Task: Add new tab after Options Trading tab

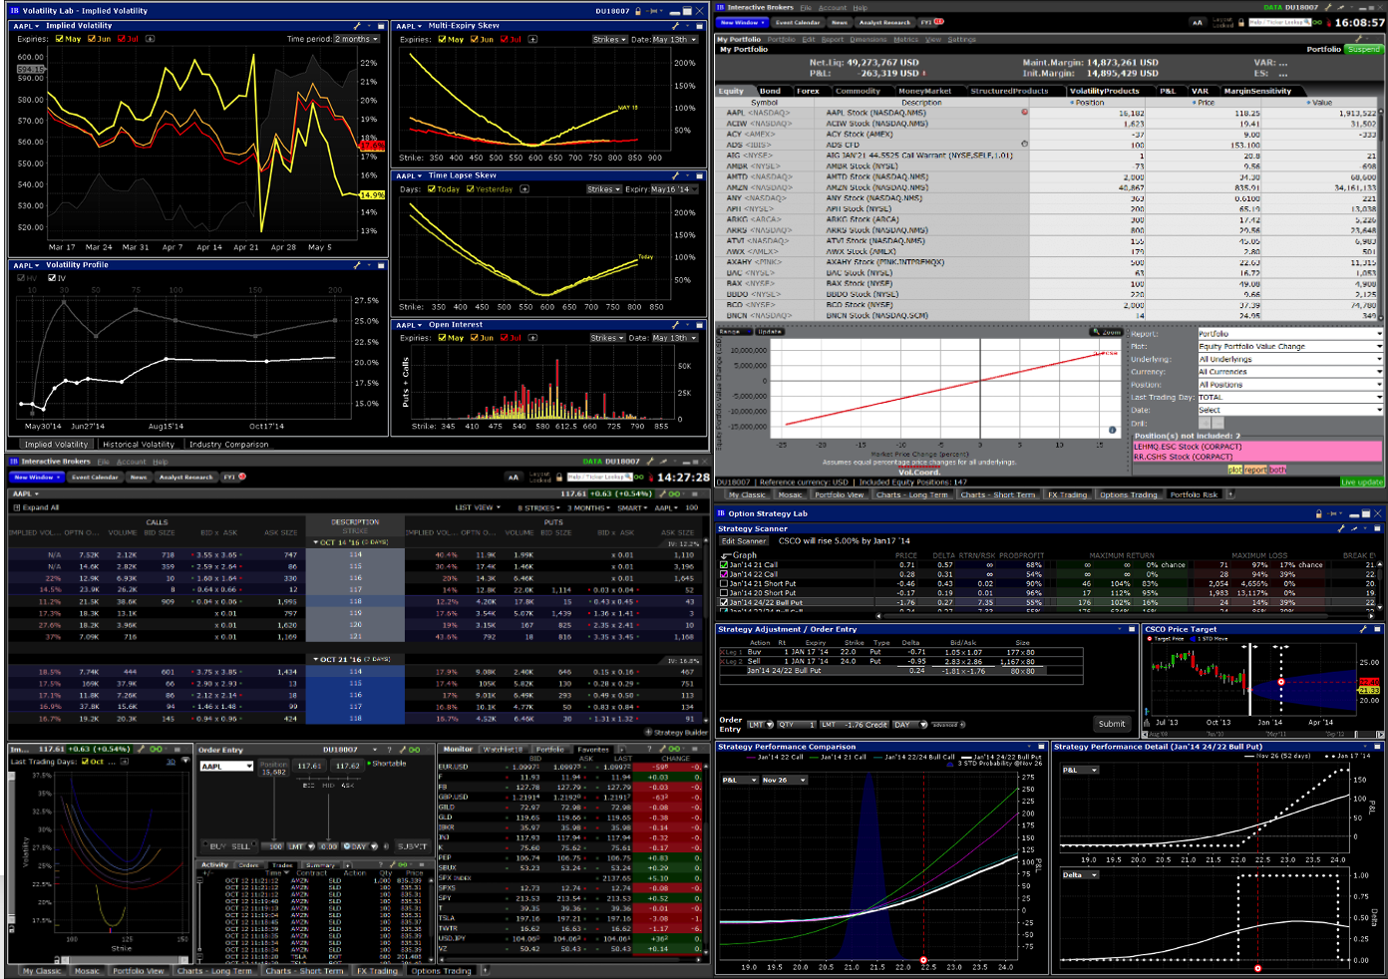Action: [486, 970]
